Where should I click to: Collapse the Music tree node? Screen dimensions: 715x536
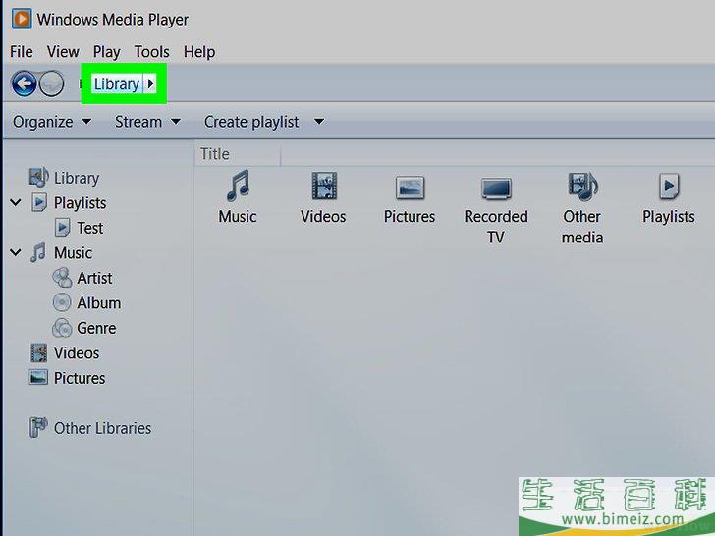coord(16,252)
